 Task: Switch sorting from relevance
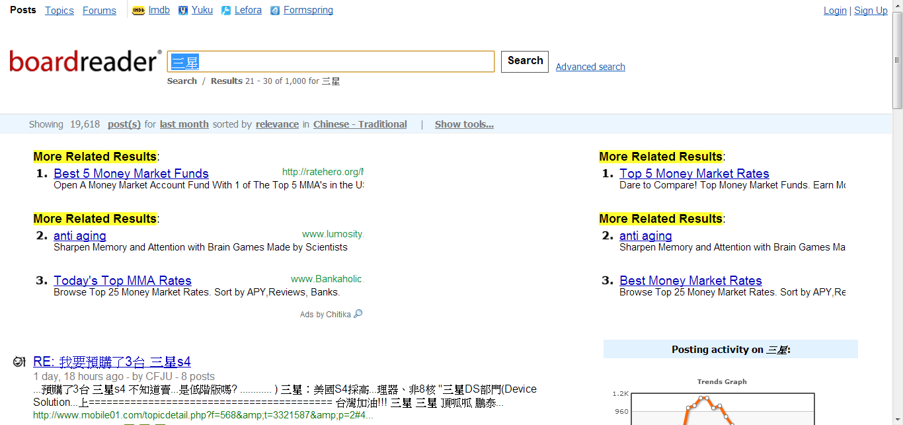[x=277, y=124]
